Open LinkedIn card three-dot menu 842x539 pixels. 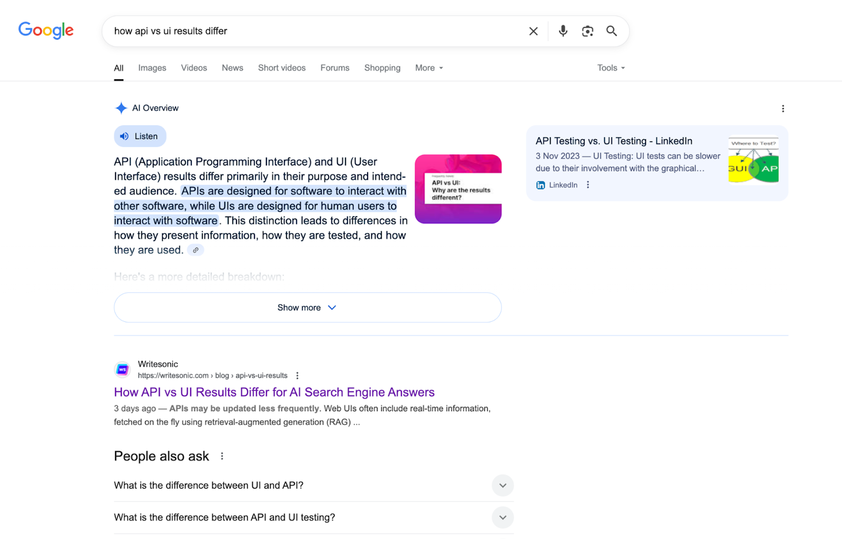coord(588,185)
